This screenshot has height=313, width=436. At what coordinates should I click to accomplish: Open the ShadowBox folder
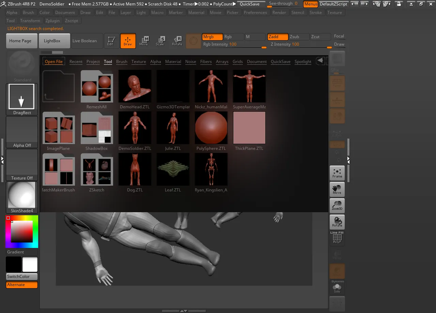pyautogui.click(x=97, y=128)
